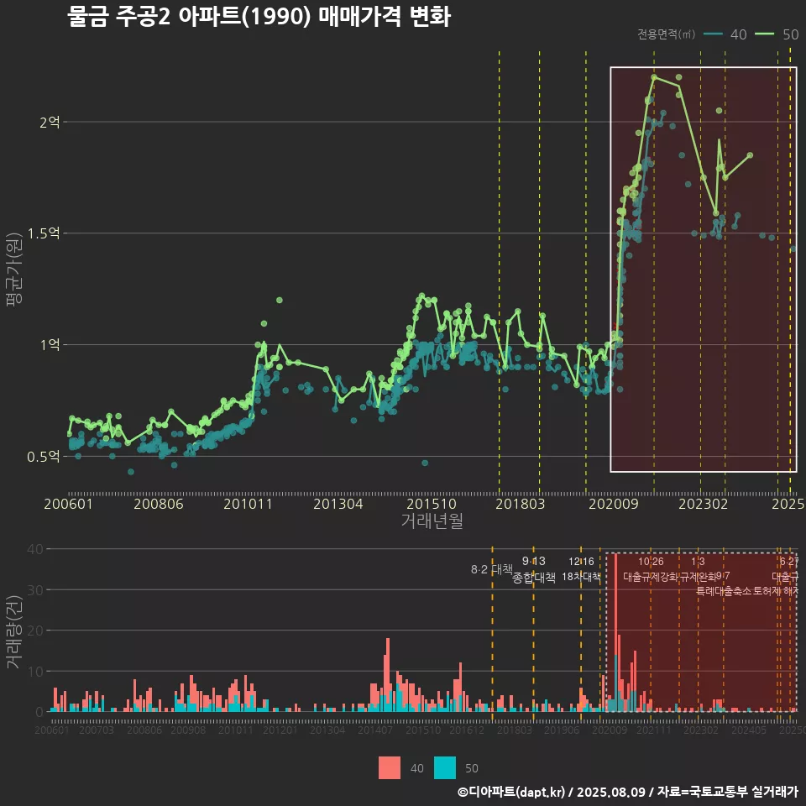Click the outlier green point near 201011 at 1.2억
The width and height of the screenshot is (806, 806).
coord(279,300)
